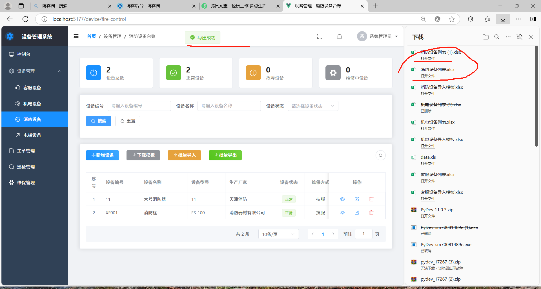Open the 系统管理员 user dropdown
Screen dimensions: 541x289
pyautogui.click(x=378, y=36)
